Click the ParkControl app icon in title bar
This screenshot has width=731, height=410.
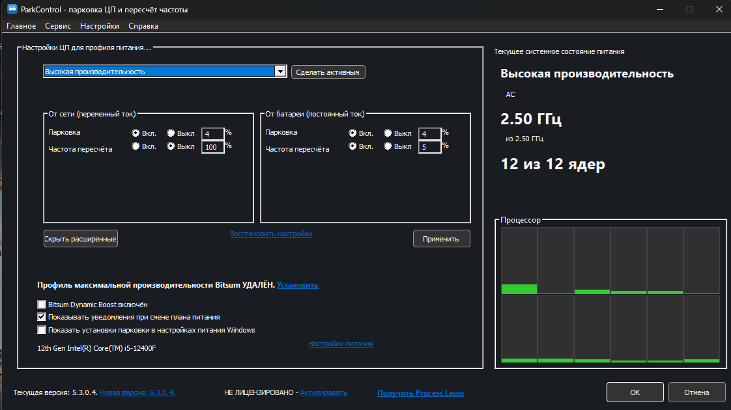(12, 9)
